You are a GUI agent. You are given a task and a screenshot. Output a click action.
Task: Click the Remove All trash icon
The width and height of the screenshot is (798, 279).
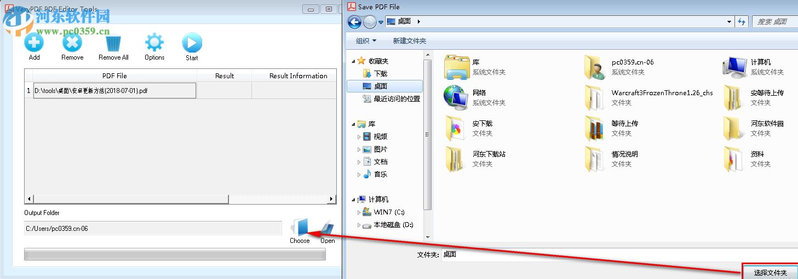click(113, 43)
